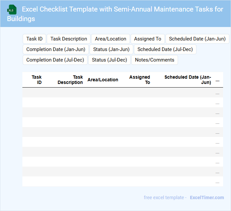Select Scheduled Date (Jul-Dec) tag
This screenshot has height=211, width=231.
(165, 49)
